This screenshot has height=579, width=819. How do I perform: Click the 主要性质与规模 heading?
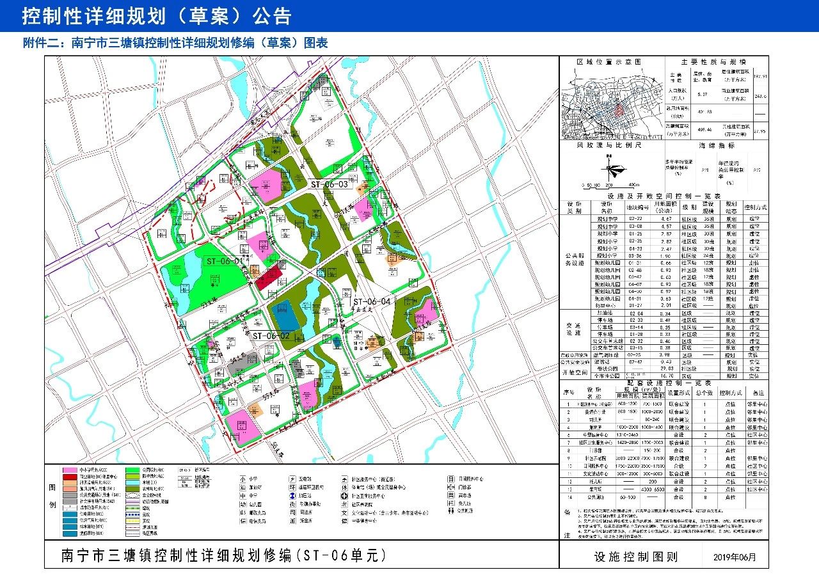coord(714,62)
